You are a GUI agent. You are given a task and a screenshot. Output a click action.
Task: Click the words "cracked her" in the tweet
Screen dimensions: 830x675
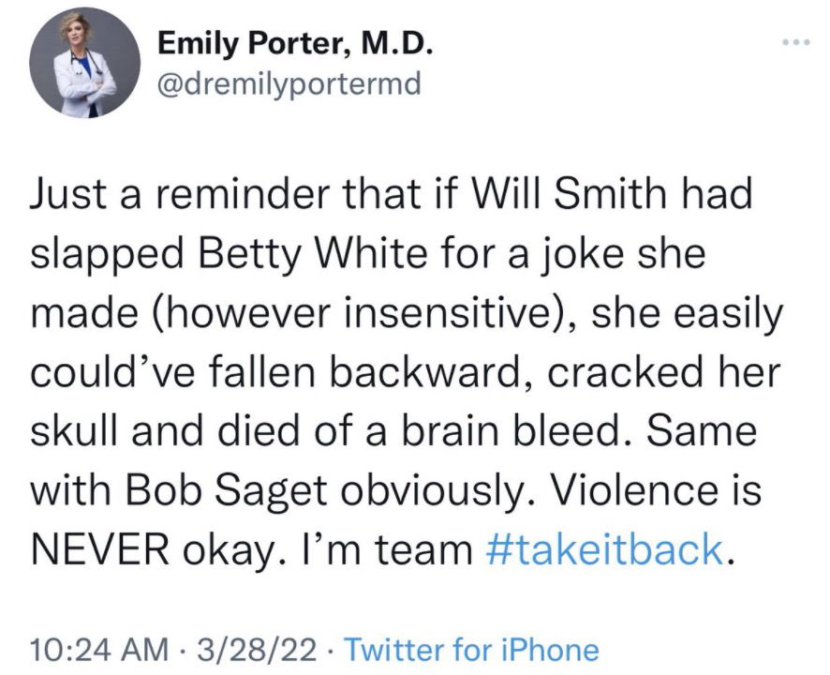click(x=664, y=371)
